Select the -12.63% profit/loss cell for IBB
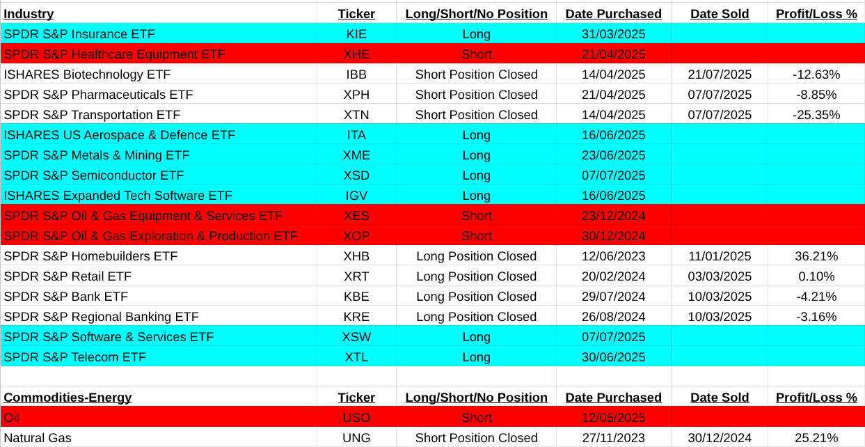Screen dimensions: 865x447 (x=816, y=74)
